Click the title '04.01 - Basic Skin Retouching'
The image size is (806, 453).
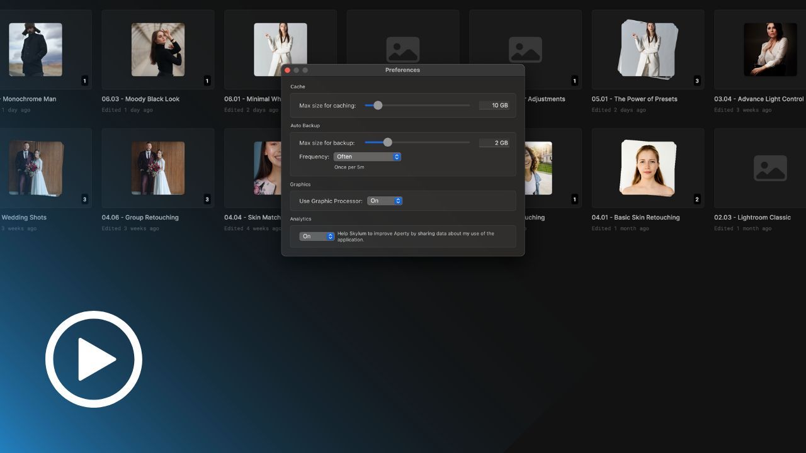click(x=635, y=218)
